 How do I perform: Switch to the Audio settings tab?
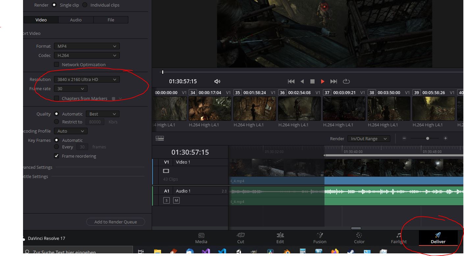coord(76,20)
